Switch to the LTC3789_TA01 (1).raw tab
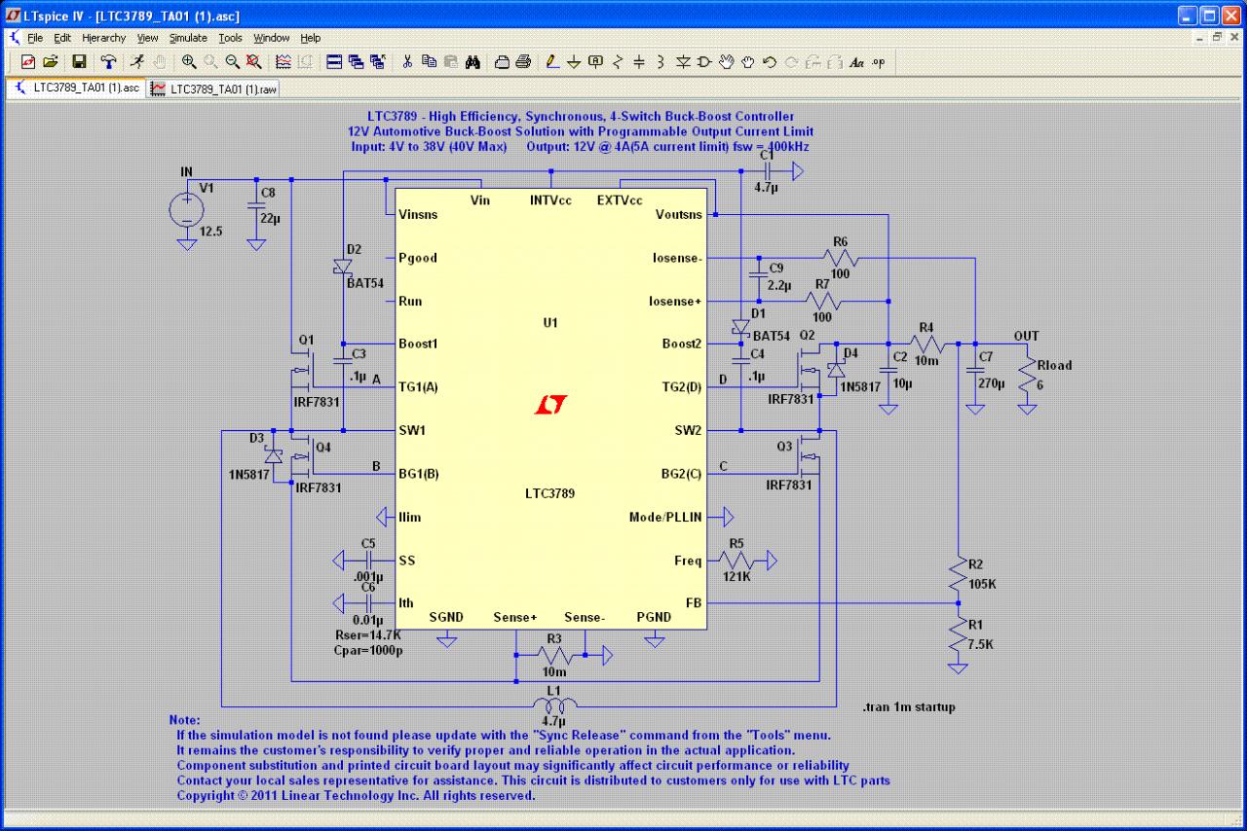The width and height of the screenshot is (1247, 831). point(214,89)
